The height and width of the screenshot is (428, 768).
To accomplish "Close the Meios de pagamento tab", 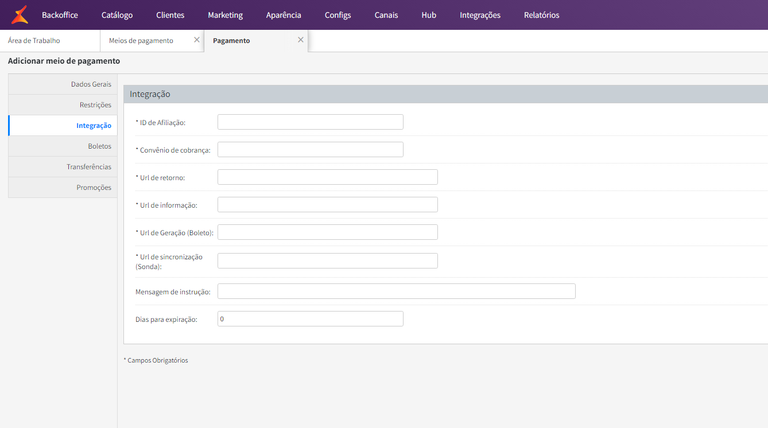I will click(197, 40).
